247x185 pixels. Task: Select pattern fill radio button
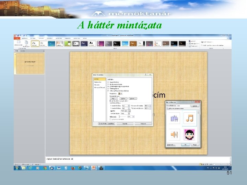(x=108, y=89)
